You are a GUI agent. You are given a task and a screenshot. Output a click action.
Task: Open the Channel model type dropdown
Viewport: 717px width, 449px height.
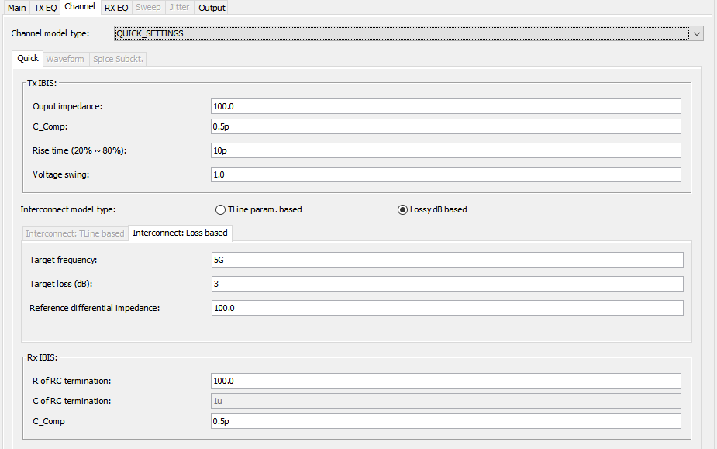(x=696, y=34)
